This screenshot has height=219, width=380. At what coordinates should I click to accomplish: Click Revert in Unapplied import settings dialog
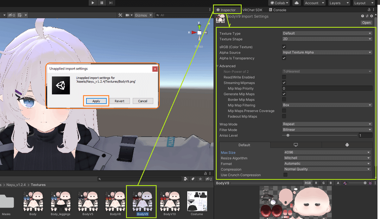tap(120, 101)
